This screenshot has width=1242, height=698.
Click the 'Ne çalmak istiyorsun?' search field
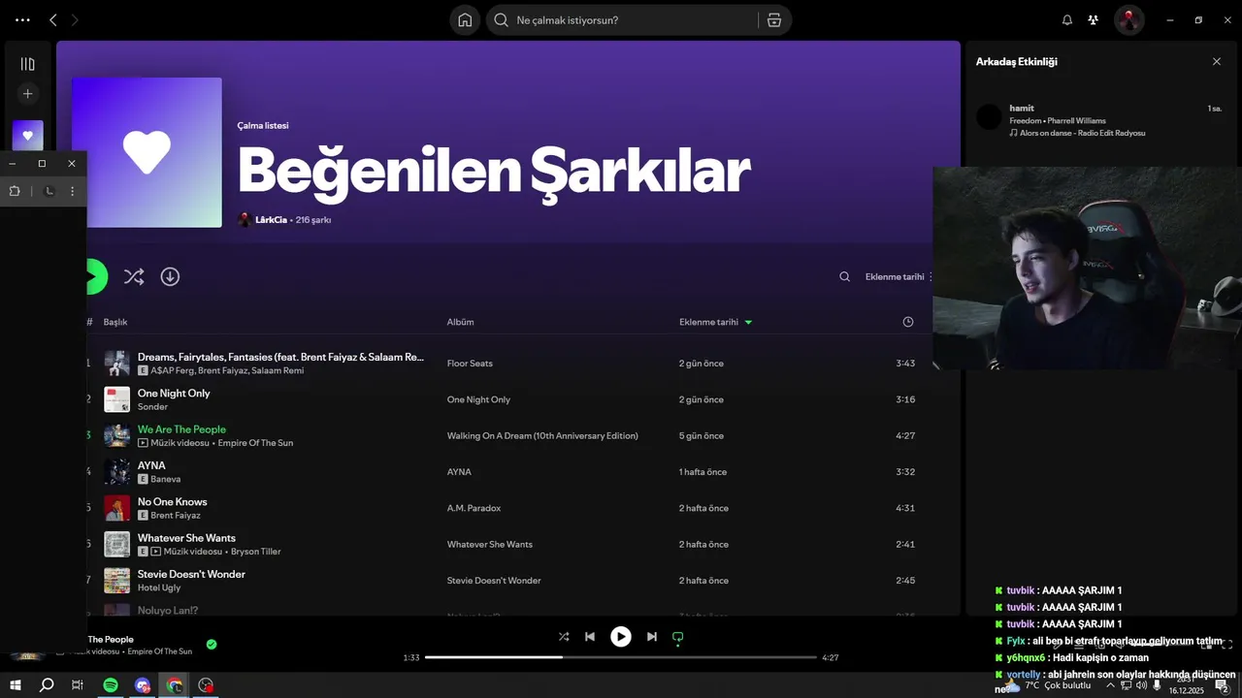(x=621, y=20)
